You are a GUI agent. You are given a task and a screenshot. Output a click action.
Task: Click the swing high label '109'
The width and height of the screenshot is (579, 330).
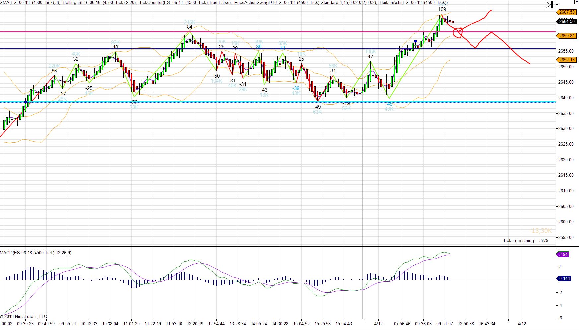(442, 9)
